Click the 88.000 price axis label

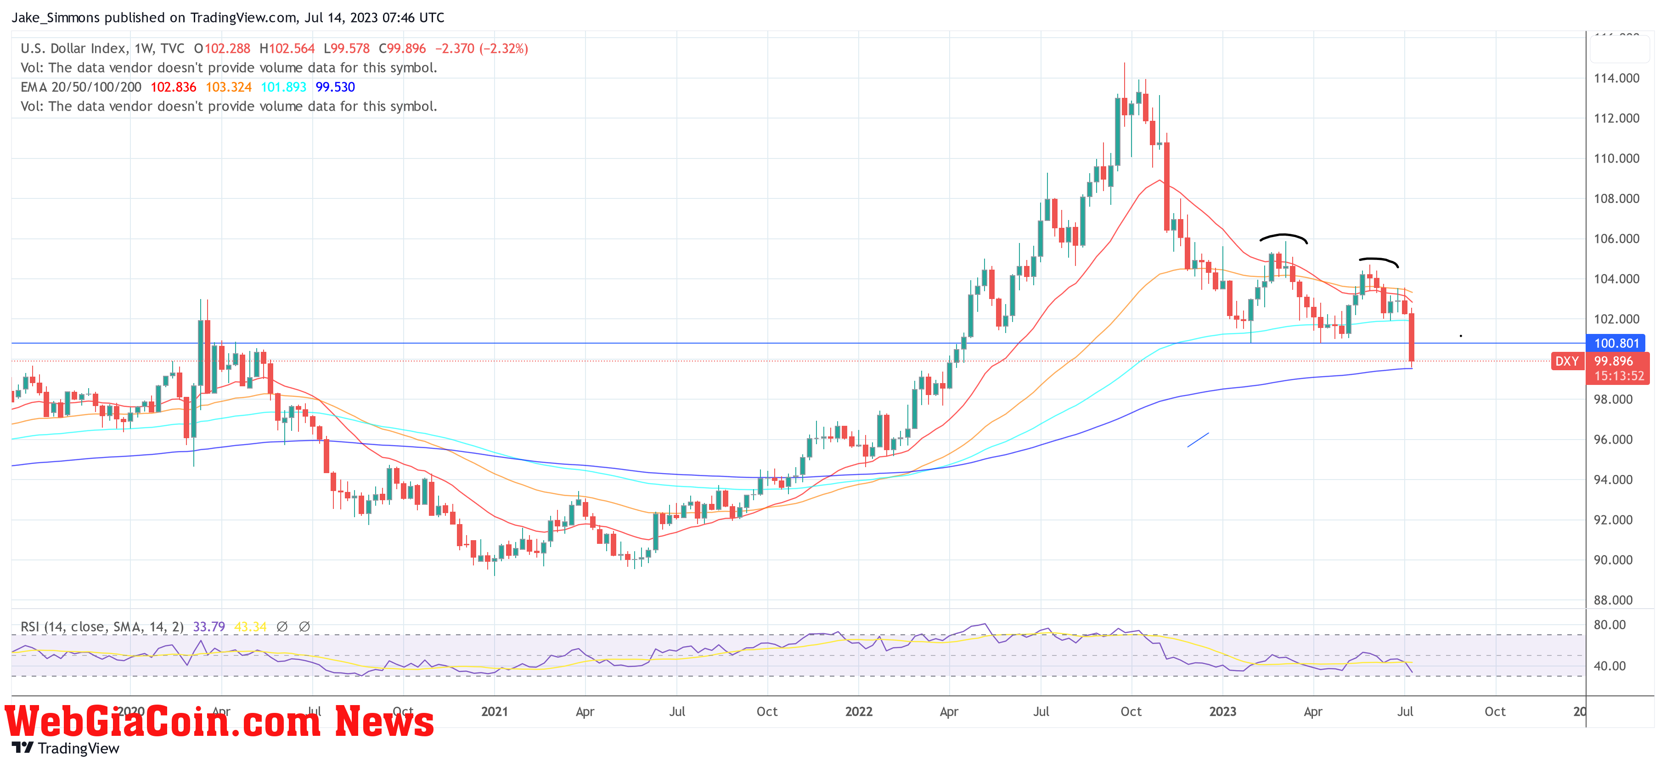[x=1613, y=600]
